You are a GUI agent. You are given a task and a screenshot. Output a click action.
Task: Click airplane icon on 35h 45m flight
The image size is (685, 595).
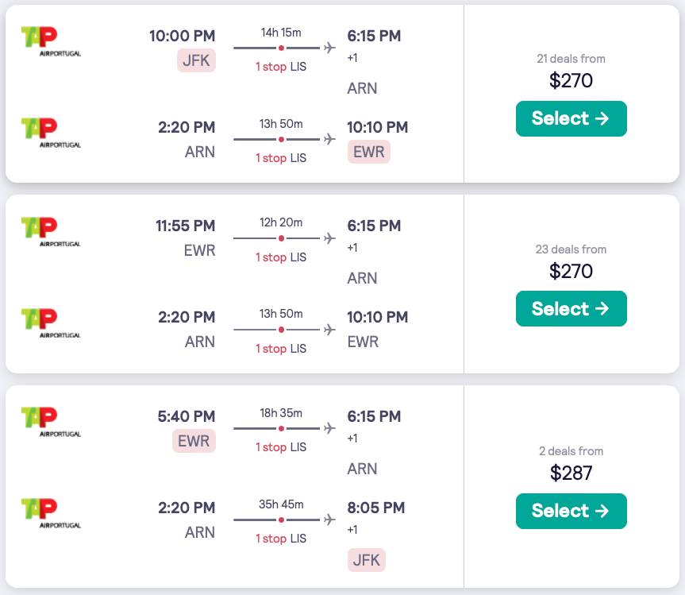(x=330, y=520)
